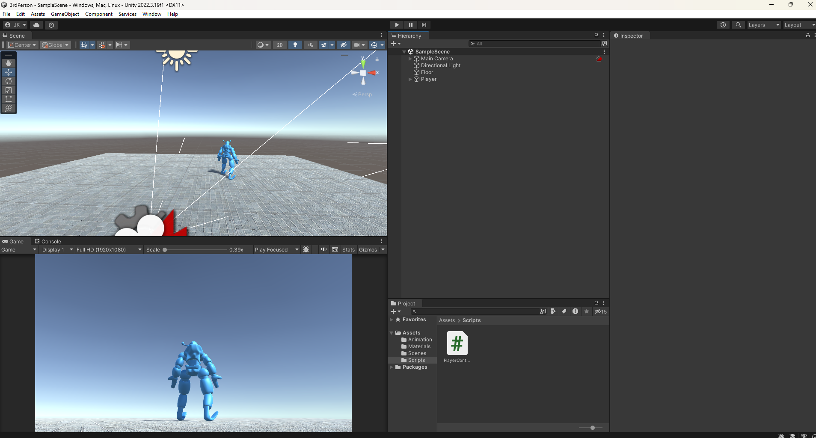816x438 pixels.
Task: Open Undo History icon
Action: pyautogui.click(x=723, y=25)
